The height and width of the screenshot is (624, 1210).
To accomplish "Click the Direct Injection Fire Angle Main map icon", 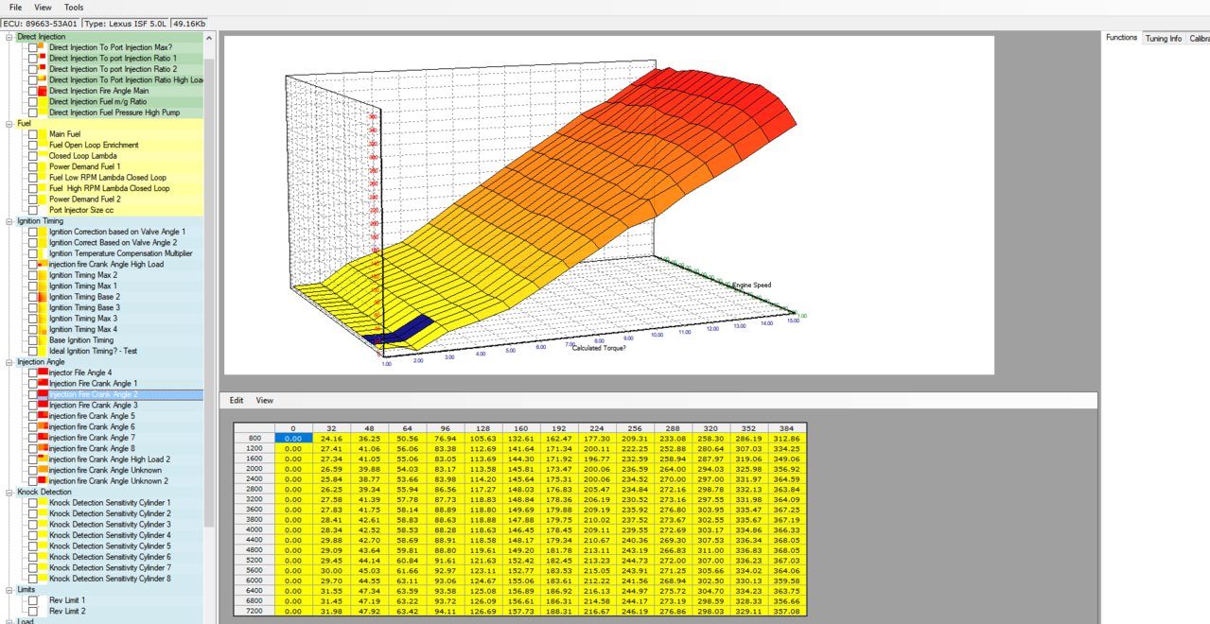I will tap(44, 91).
